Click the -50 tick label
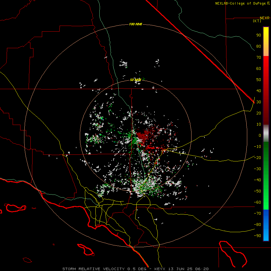 tap(257, 191)
